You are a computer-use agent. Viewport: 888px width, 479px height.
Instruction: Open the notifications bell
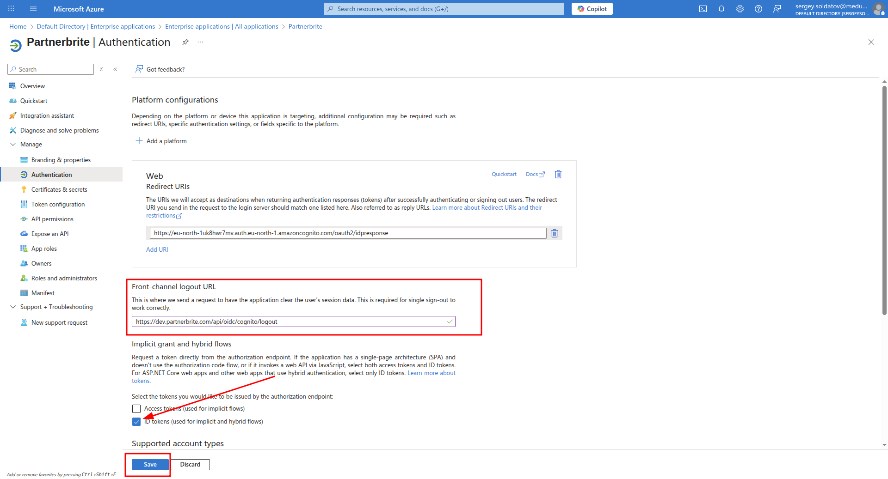pyautogui.click(x=721, y=9)
